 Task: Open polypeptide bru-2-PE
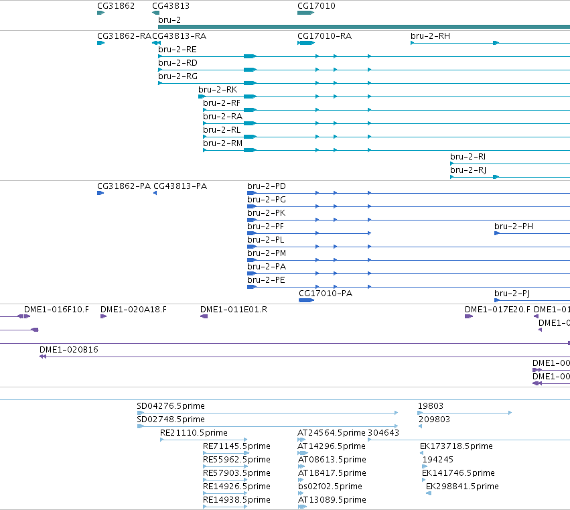tap(266, 280)
